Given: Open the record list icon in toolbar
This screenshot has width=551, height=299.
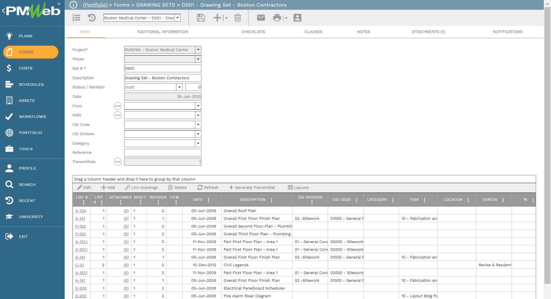Looking at the screenshot, I should [x=76, y=18].
